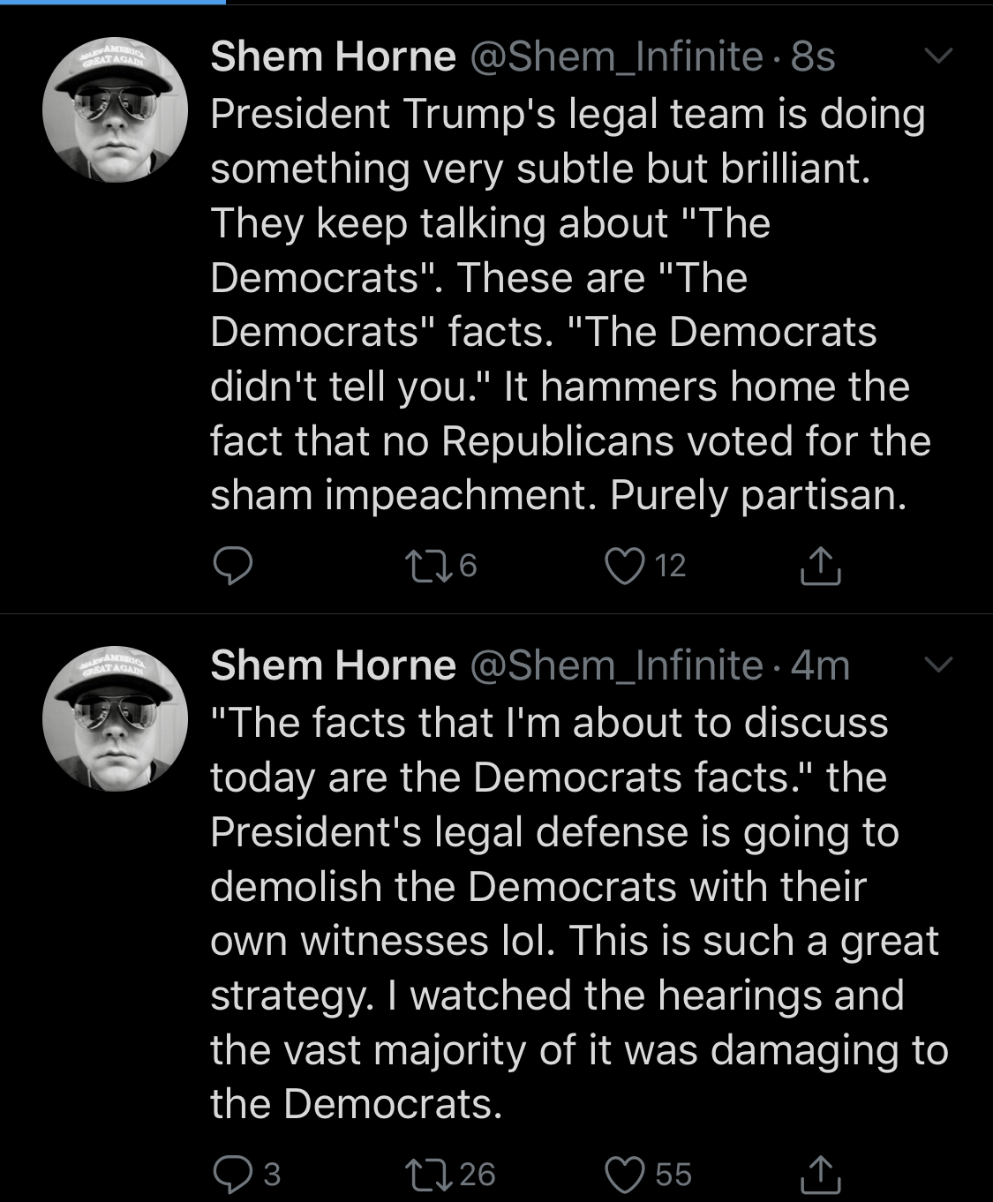Open @Shem_Infinite handle on first tweet
This screenshot has width=993, height=1202.
616,57
